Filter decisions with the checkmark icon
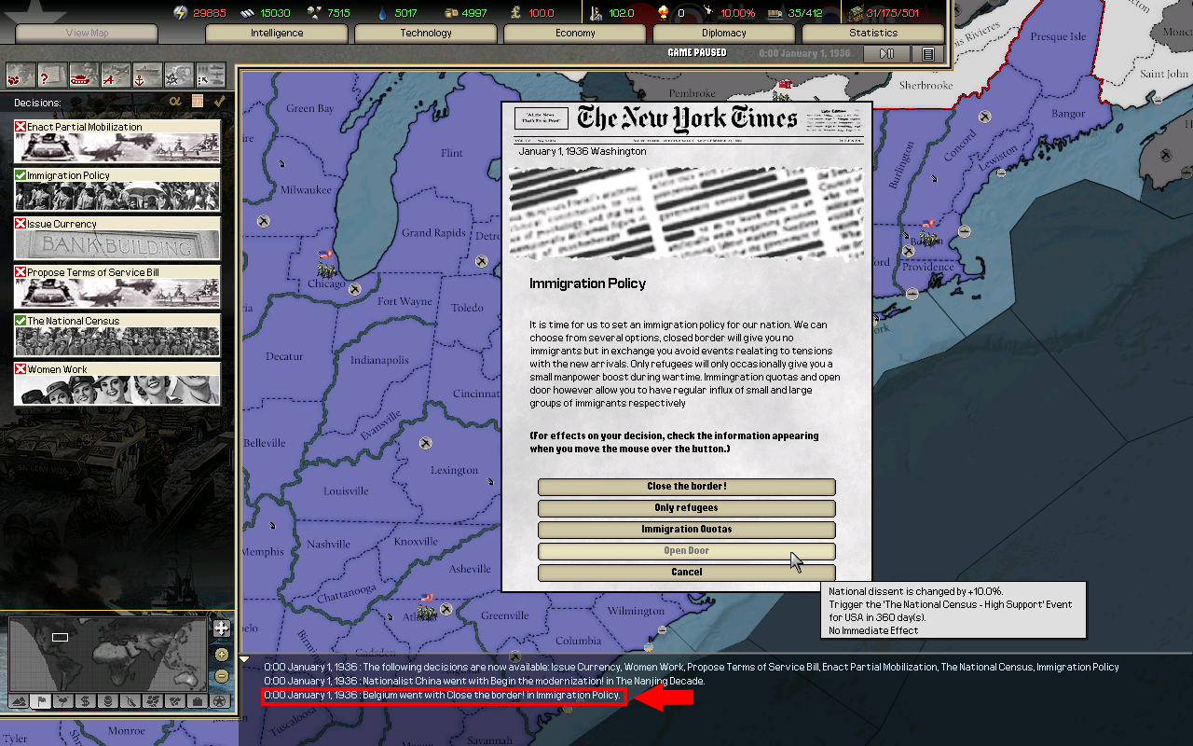The height and width of the screenshot is (746, 1193). click(x=220, y=101)
